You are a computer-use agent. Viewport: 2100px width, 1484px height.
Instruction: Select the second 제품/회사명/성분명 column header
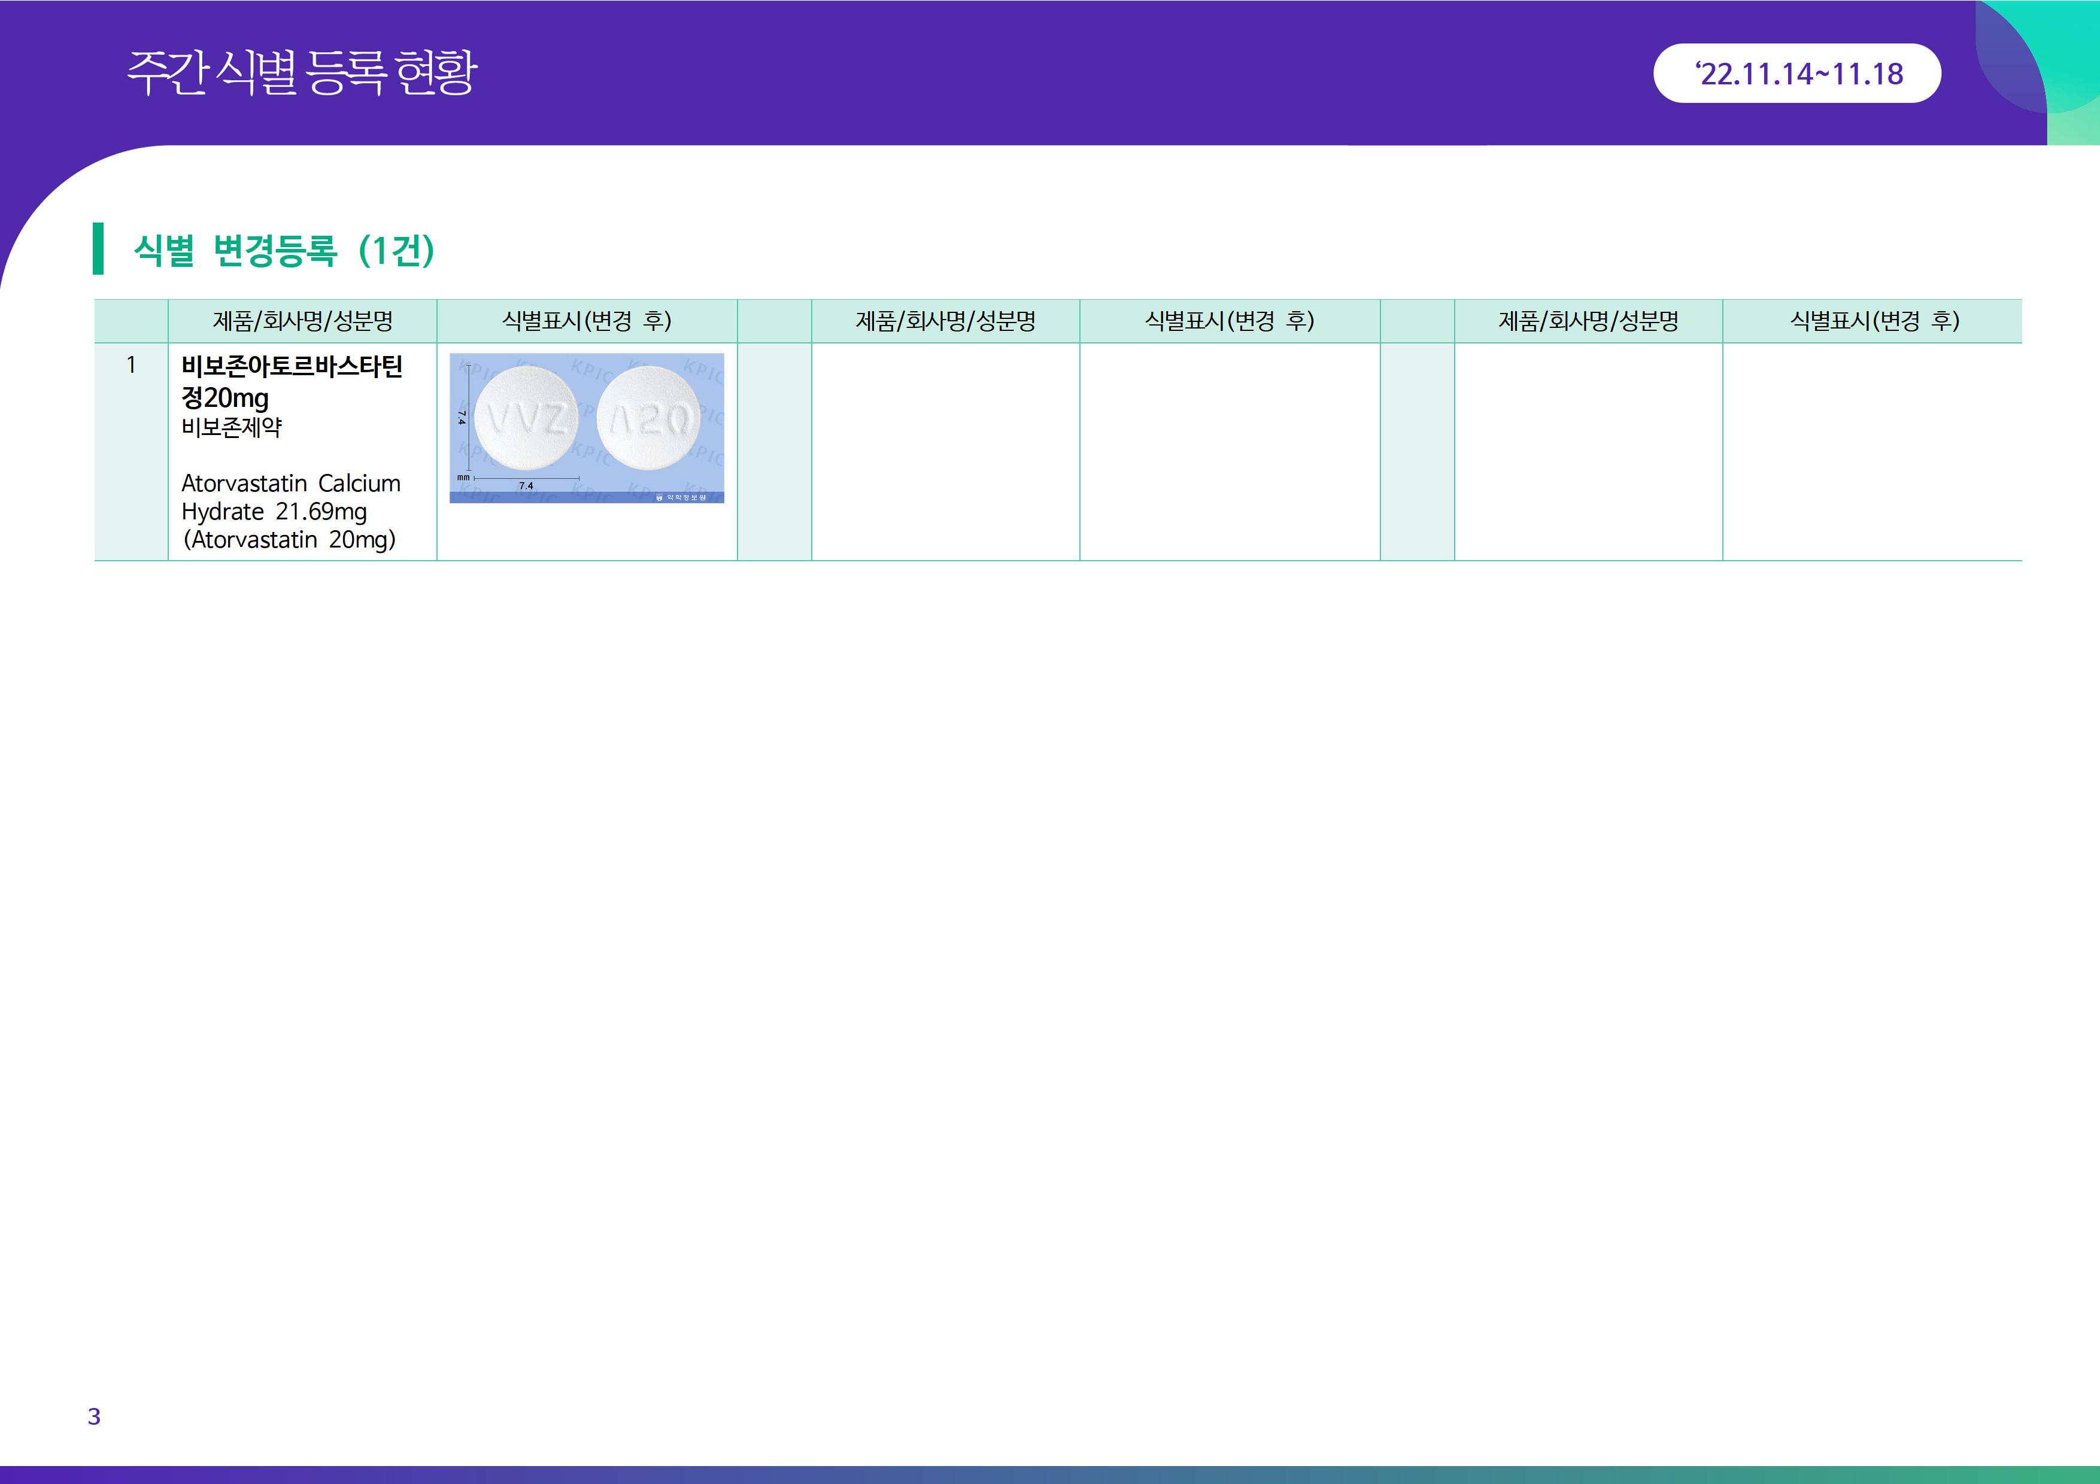tap(945, 321)
